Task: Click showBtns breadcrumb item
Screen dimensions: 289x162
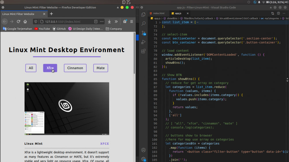Action: point(171,18)
